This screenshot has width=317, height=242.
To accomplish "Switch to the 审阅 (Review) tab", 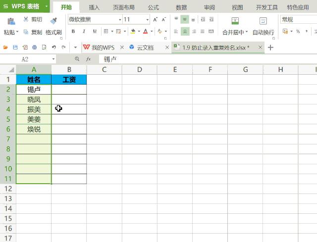I will tap(209, 7).
